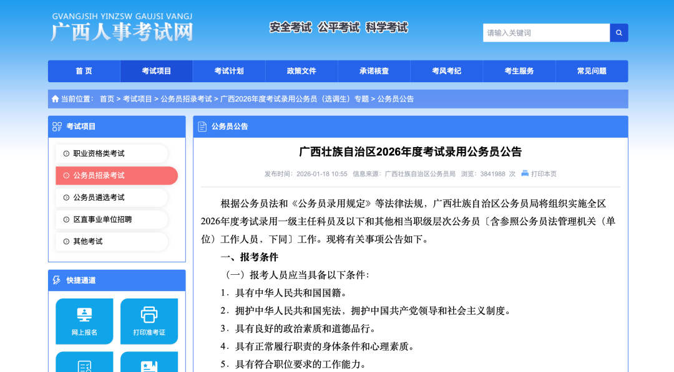The width and height of the screenshot is (674, 372).
Task: Click the search magnifier button
Action: click(x=618, y=33)
